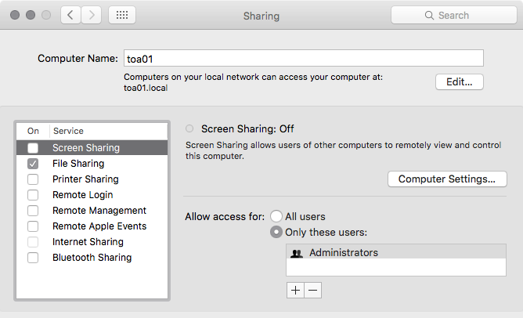
Task: Uncheck the File Sharing checkbox
Action: pyautogui.click(x=33, y=164)
